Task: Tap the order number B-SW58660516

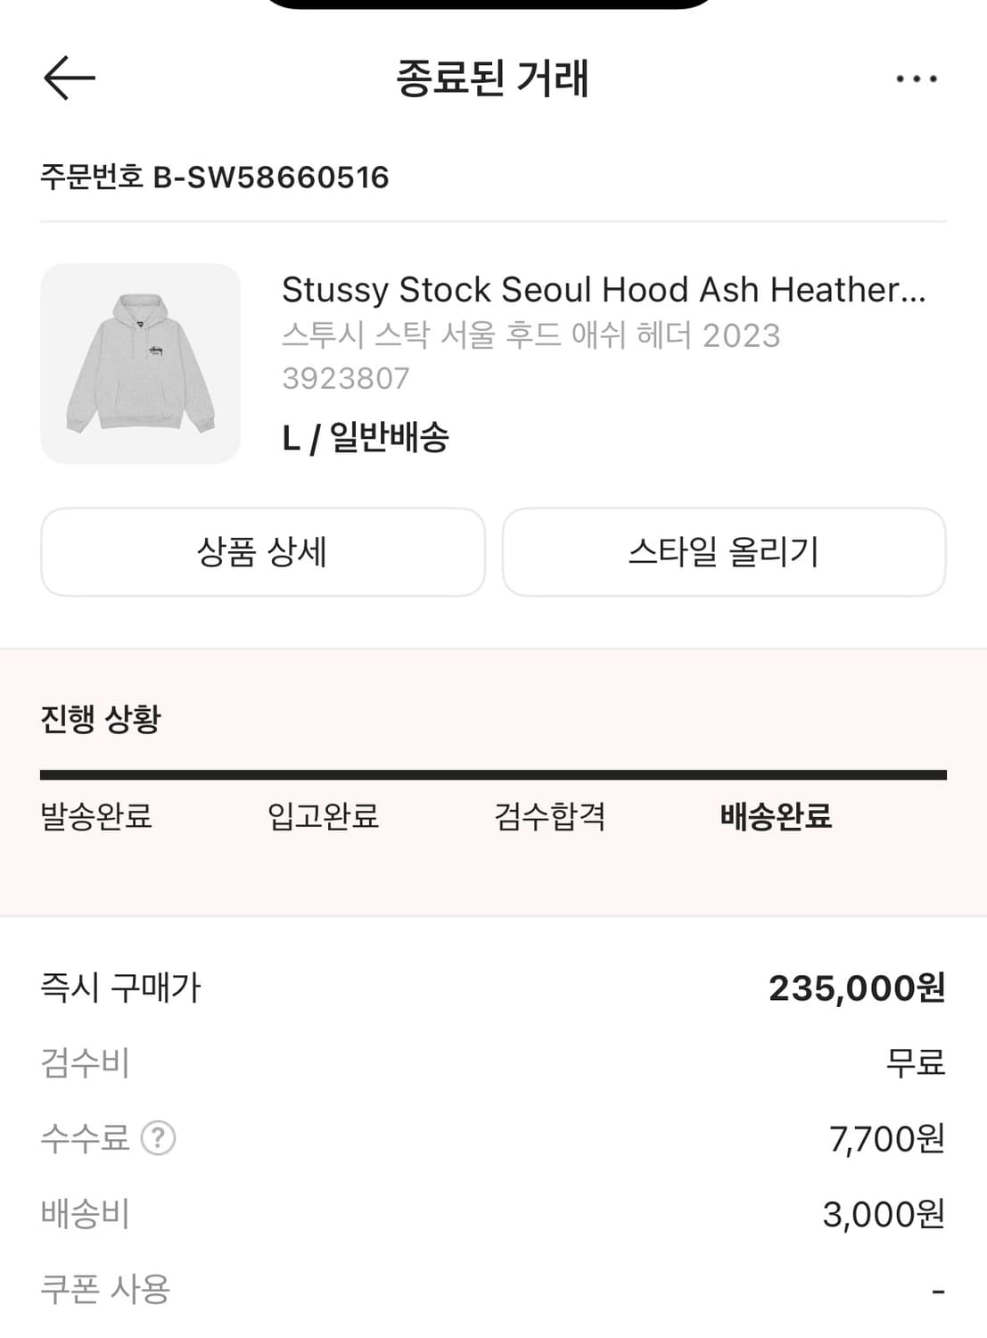Action: (x=215, y=178)
